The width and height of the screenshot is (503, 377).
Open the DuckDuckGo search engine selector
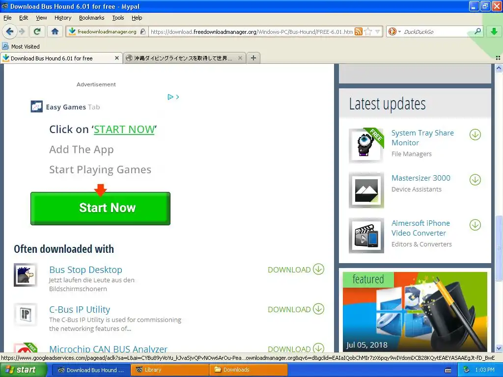pos(394,31)
